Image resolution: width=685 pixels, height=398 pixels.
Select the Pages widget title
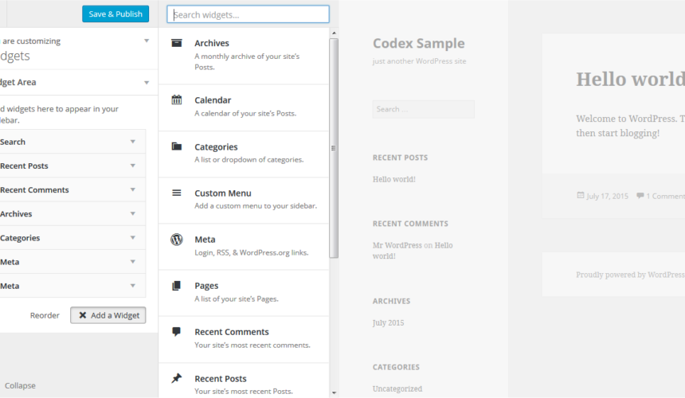pyautogui.click(x=206, y=286)
